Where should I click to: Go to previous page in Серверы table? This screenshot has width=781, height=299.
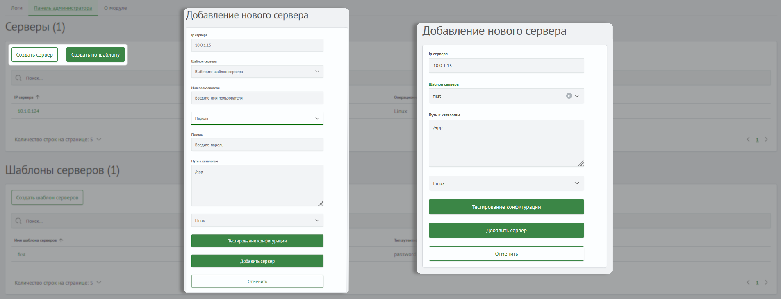click(748, 140)
